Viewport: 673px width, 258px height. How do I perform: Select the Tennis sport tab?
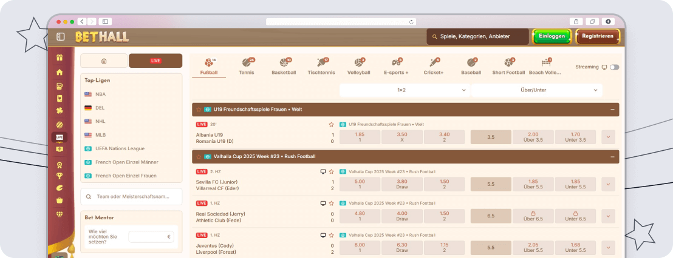(247, 67)
